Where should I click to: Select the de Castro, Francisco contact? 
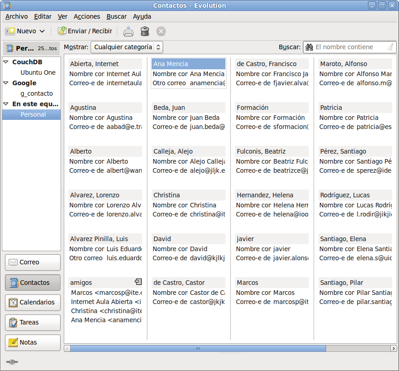tap(272, 64)
